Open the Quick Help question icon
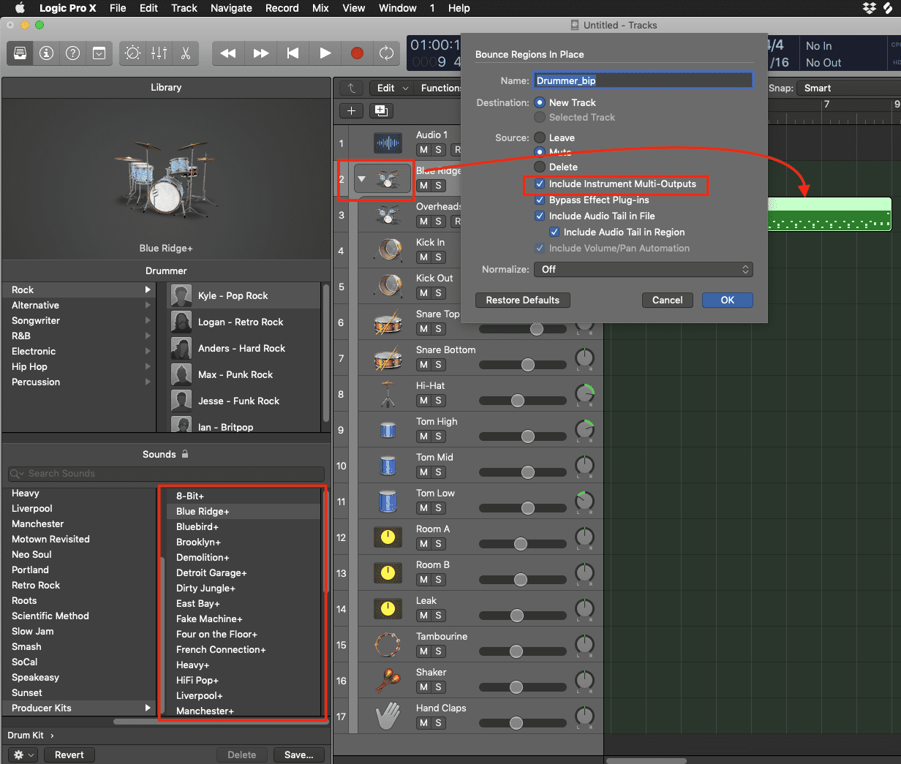The height and width of the screenshot is (764, 901). coord(73,53)
